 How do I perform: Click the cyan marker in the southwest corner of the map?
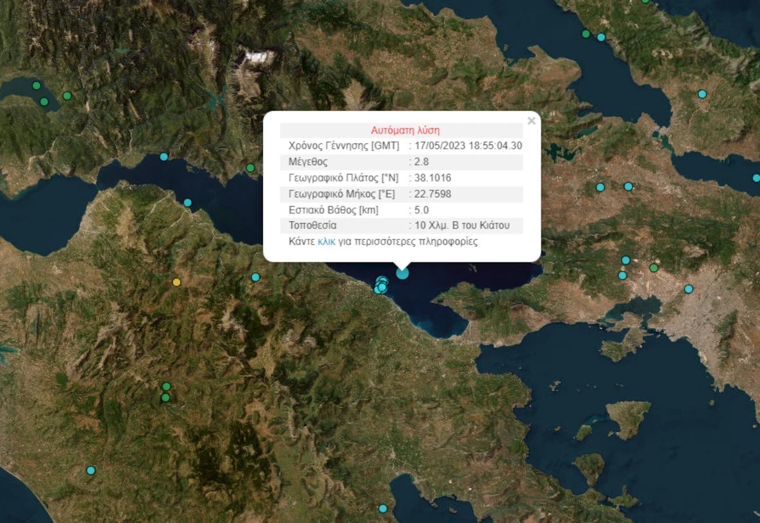tap(91, 470)
